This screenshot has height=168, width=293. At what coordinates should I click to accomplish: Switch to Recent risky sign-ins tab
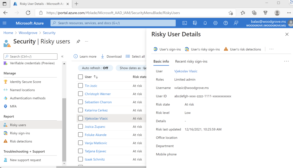(191, 61)
